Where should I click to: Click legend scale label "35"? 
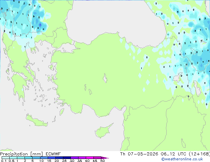[x=79, y=161]
